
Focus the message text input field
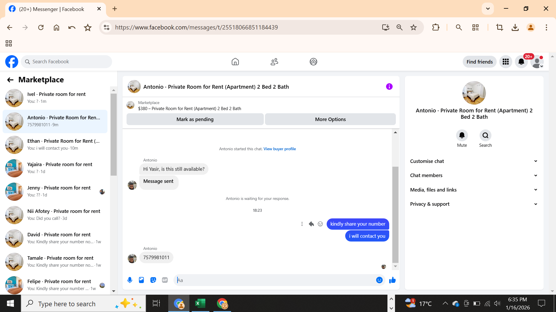pos(275,280)
